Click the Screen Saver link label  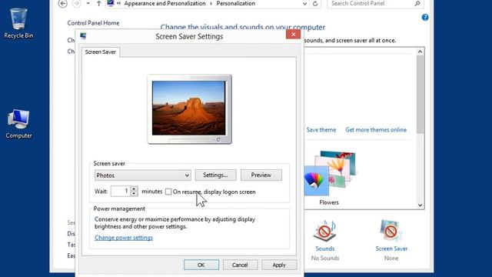coord(391,249)
